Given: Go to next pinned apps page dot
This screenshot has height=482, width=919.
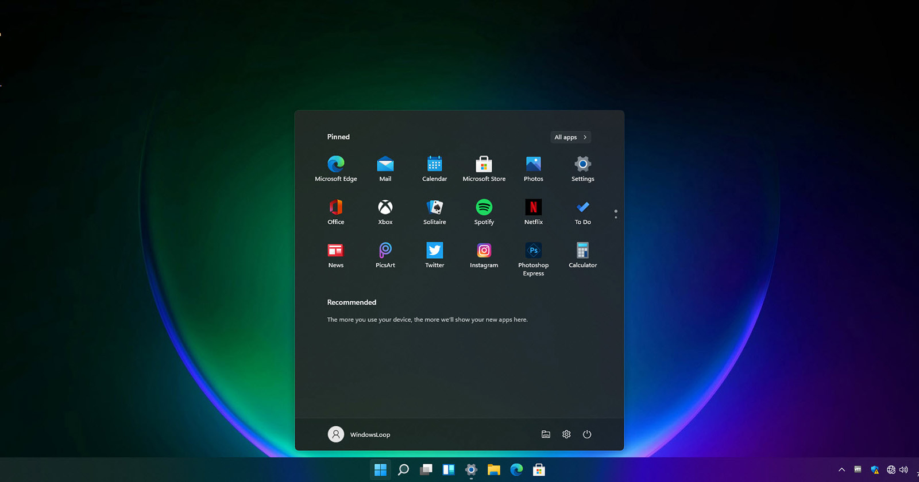Looking at the screenshot, I should point(616,217).
